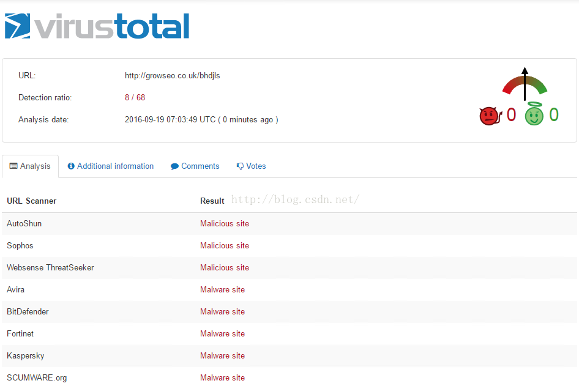Click Websense ThreatSeeker scanner name
Screen dimensions: 579x386
(50, 267)
